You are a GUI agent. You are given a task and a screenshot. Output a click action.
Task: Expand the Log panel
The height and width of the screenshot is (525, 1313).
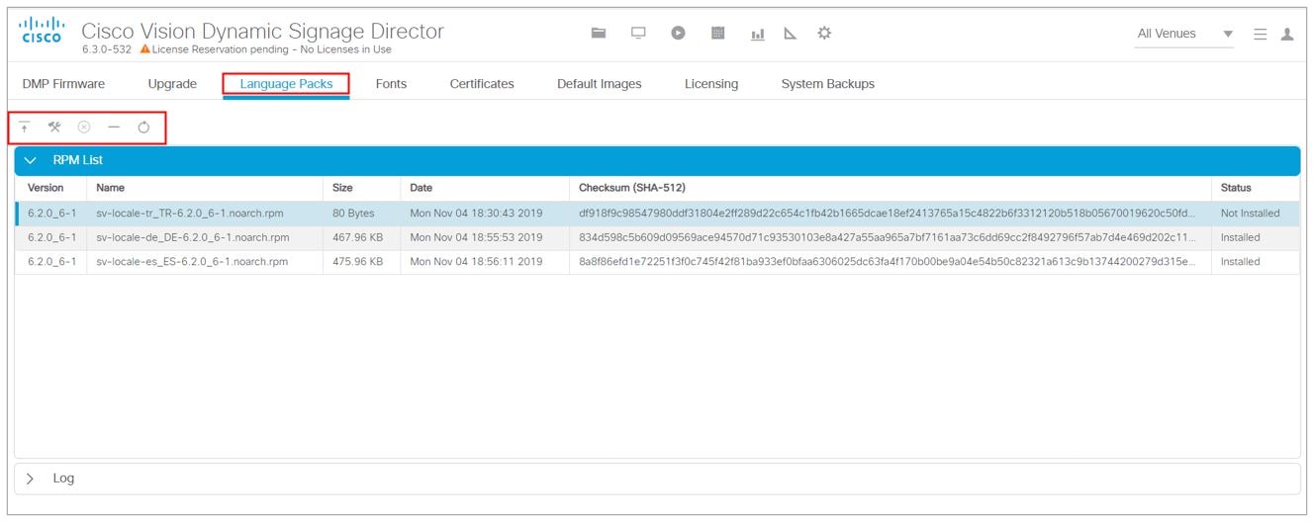tap(31, 479)
